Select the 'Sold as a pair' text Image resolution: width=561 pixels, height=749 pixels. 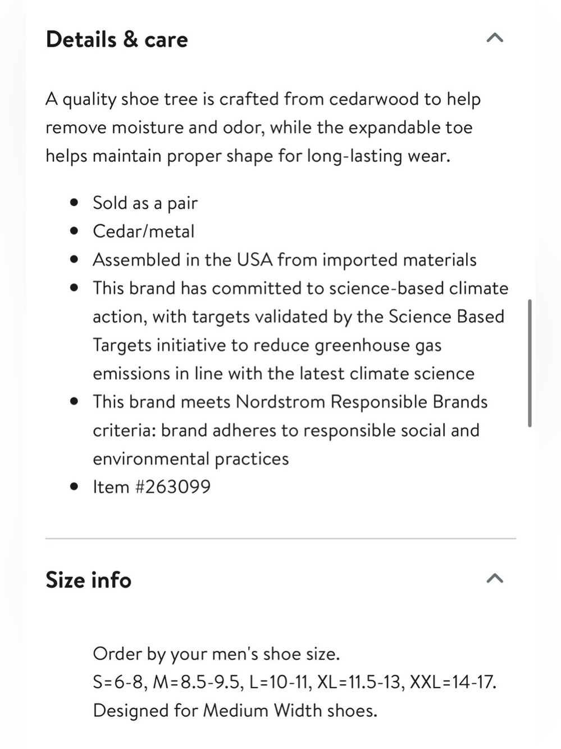point(145,203)
